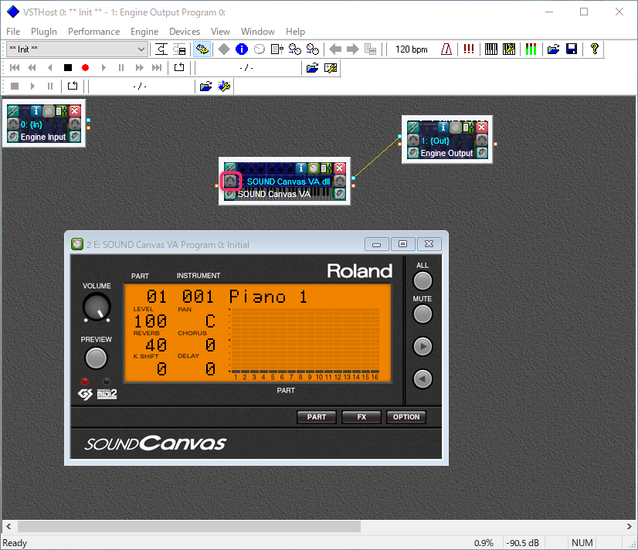638x550 pixels.
Task: Click play arrow right of the record button
Action: click(104, 67)
